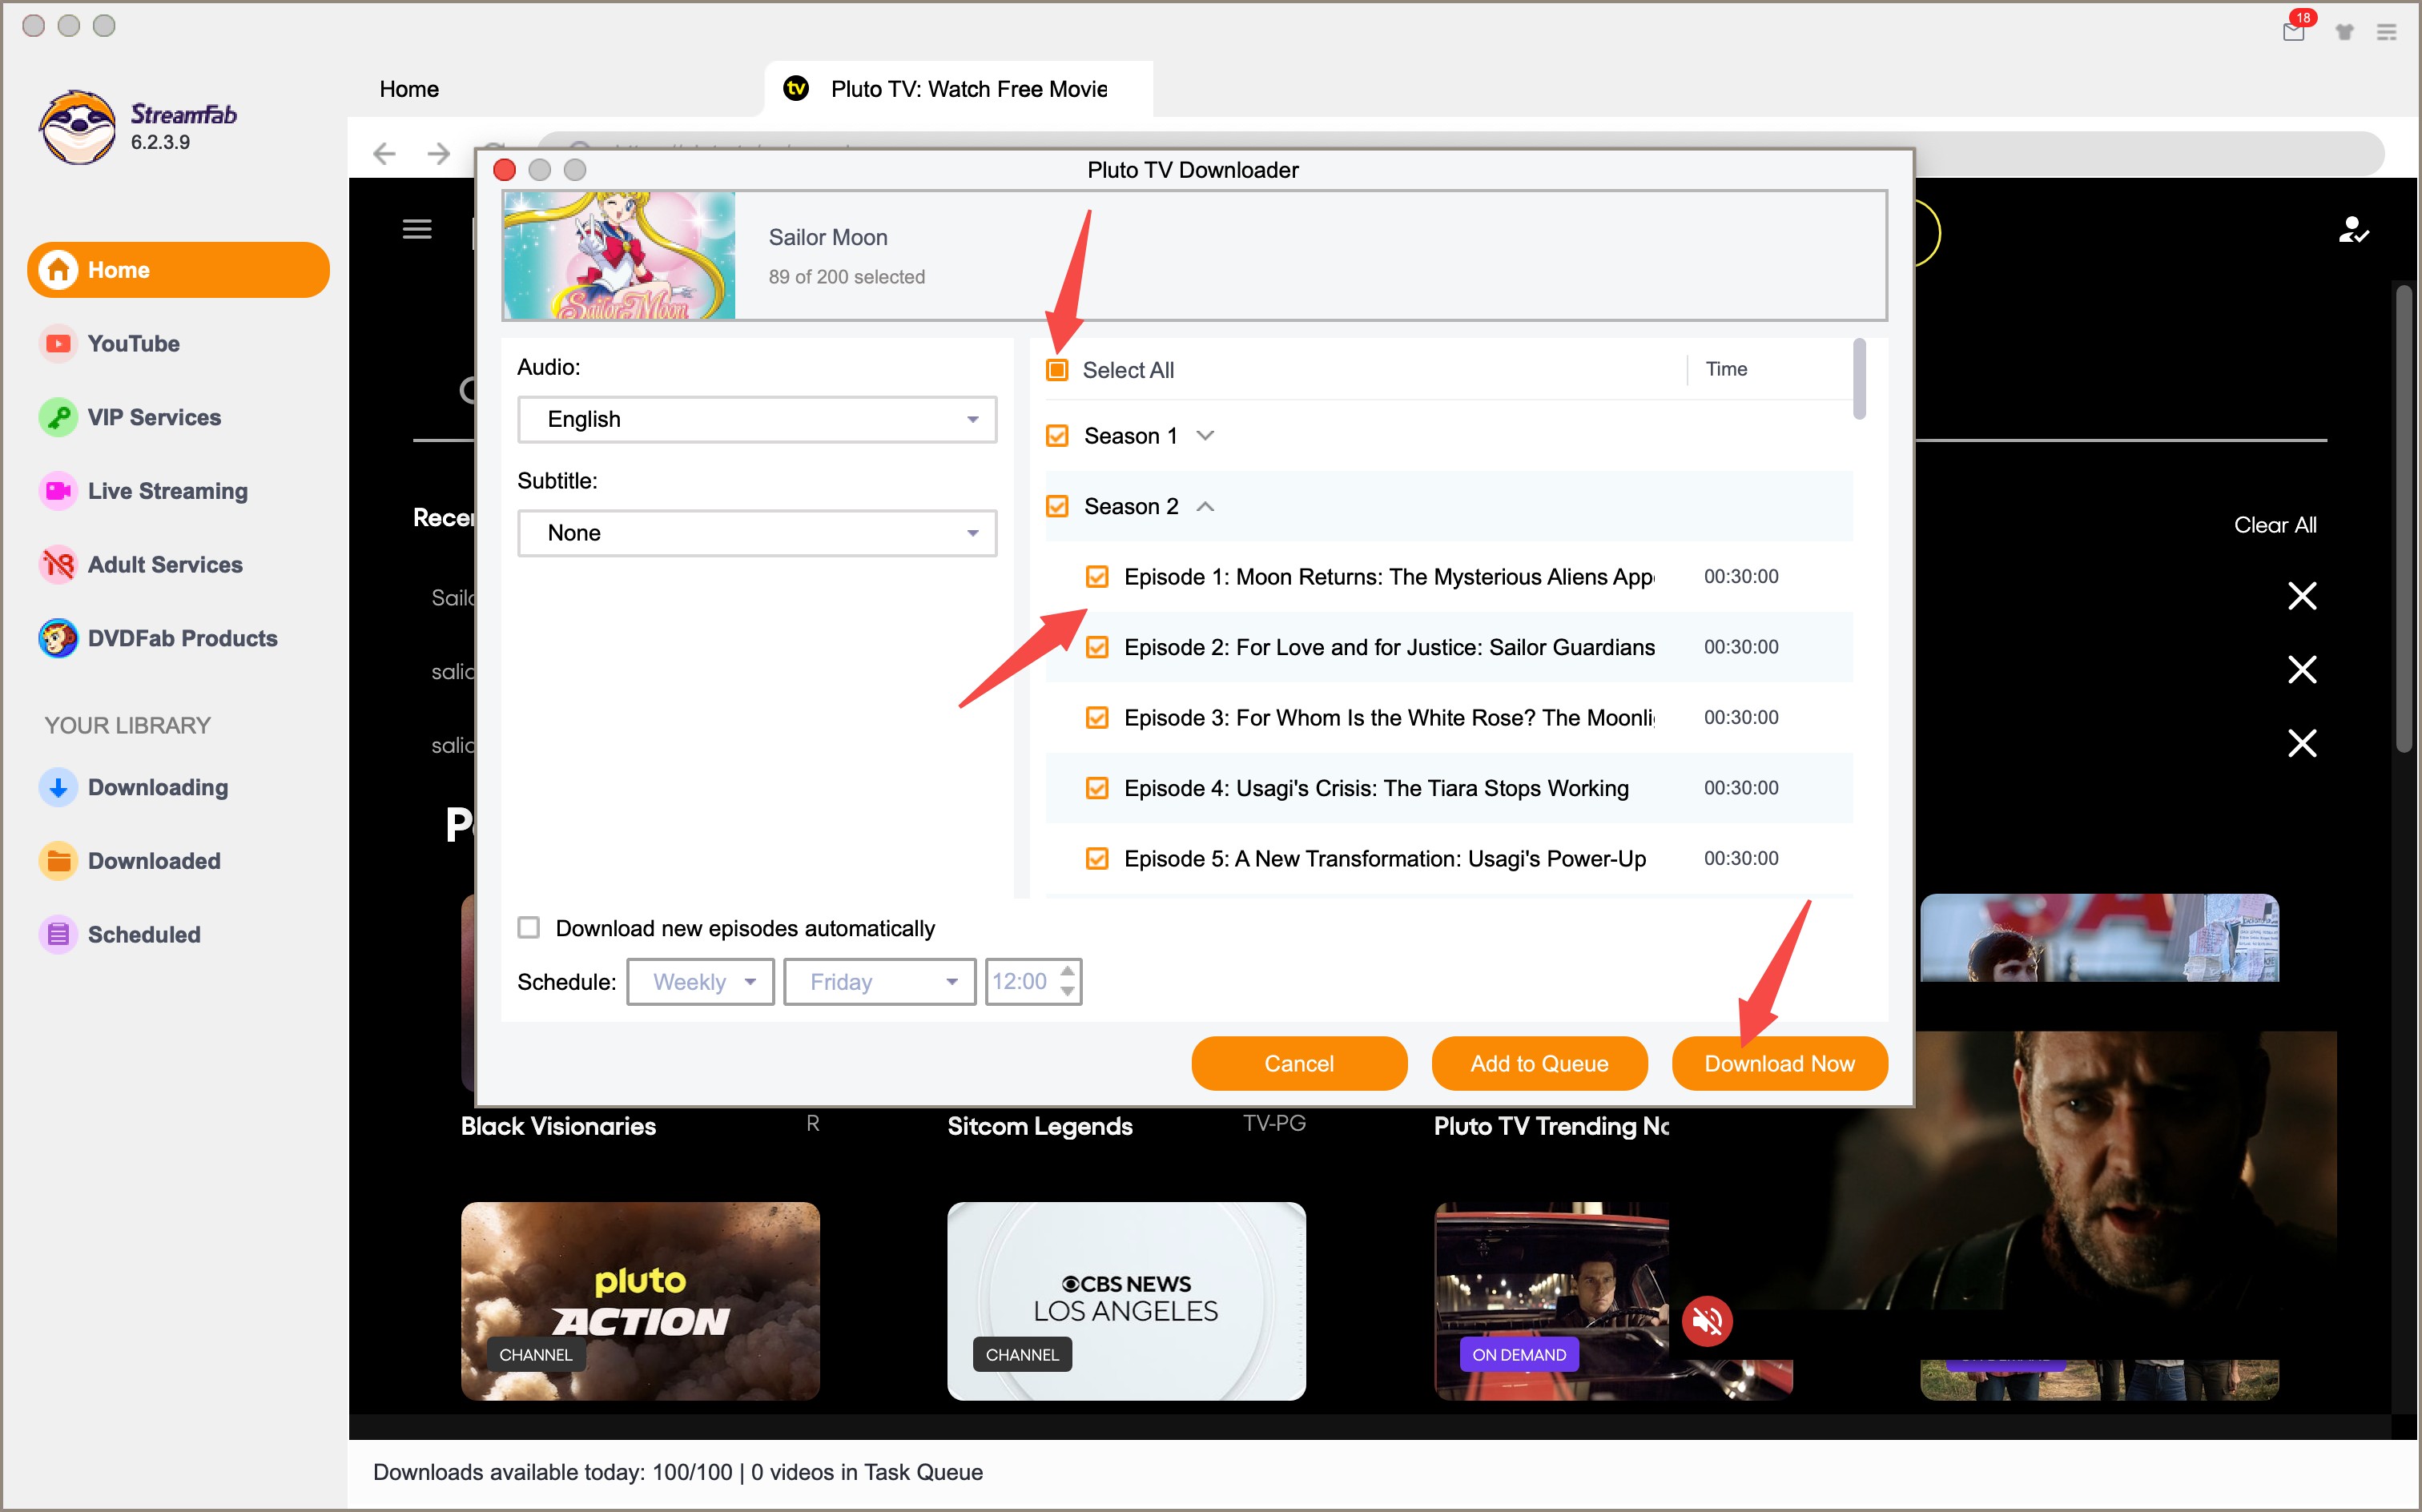Click the Add to Queue button
Image resolution: width=2422 pixels, height=1512 pixels.
click(1539, 1063)
